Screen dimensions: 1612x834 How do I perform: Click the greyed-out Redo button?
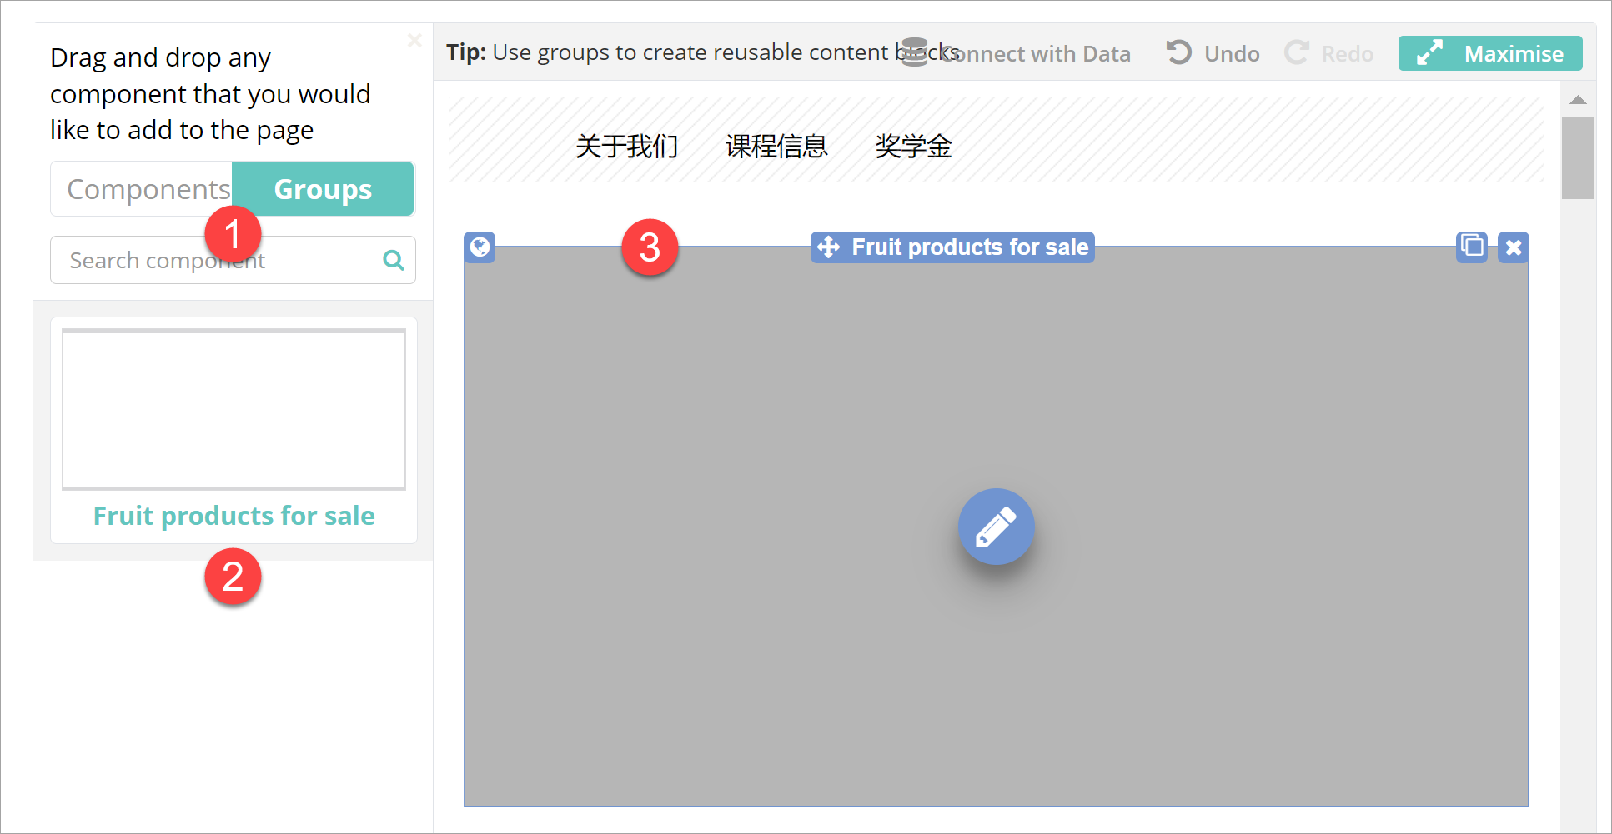(1329, 53)
